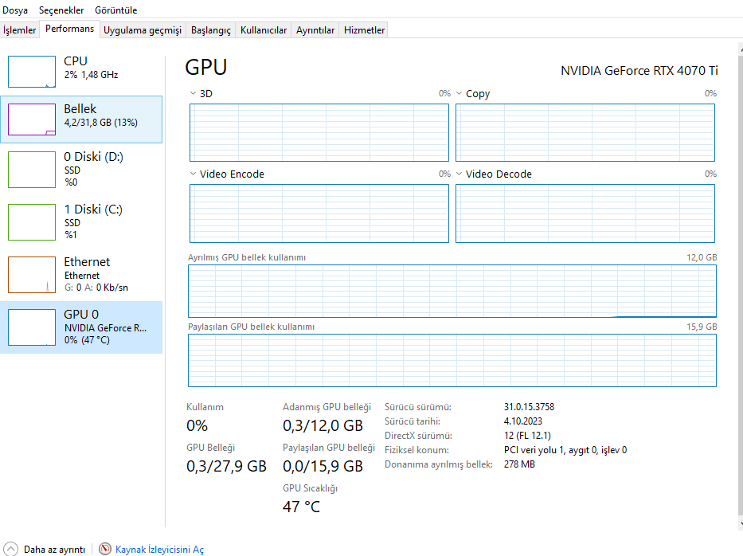Select the Bellek memory thumbnail graph
Screen dimensions: 743x556
coord(32,119)
